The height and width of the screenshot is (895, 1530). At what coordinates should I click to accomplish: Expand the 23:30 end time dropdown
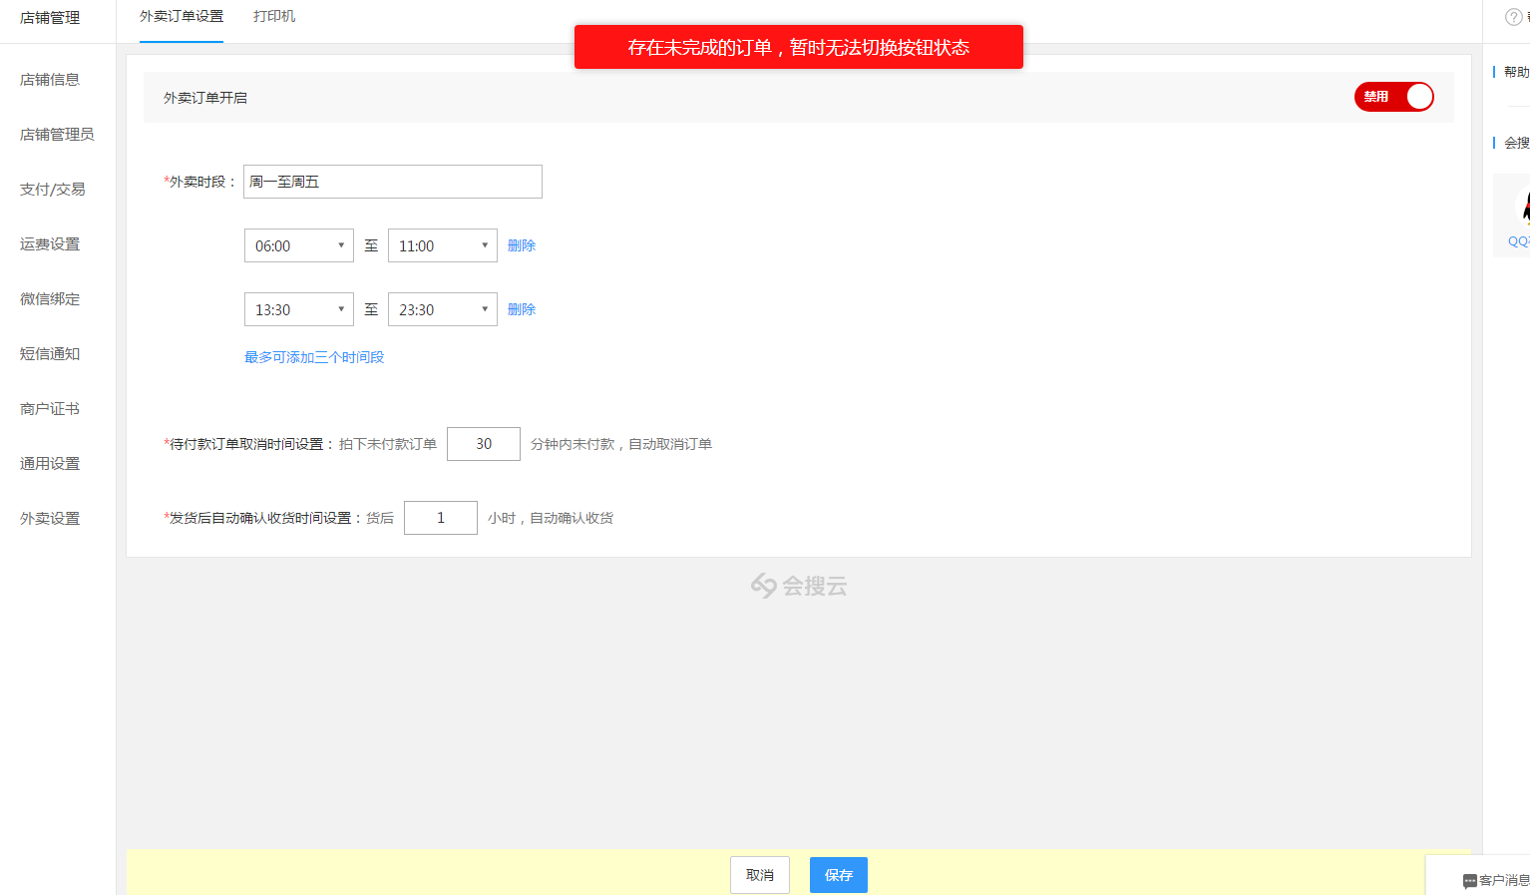click(x=442, y=309)
